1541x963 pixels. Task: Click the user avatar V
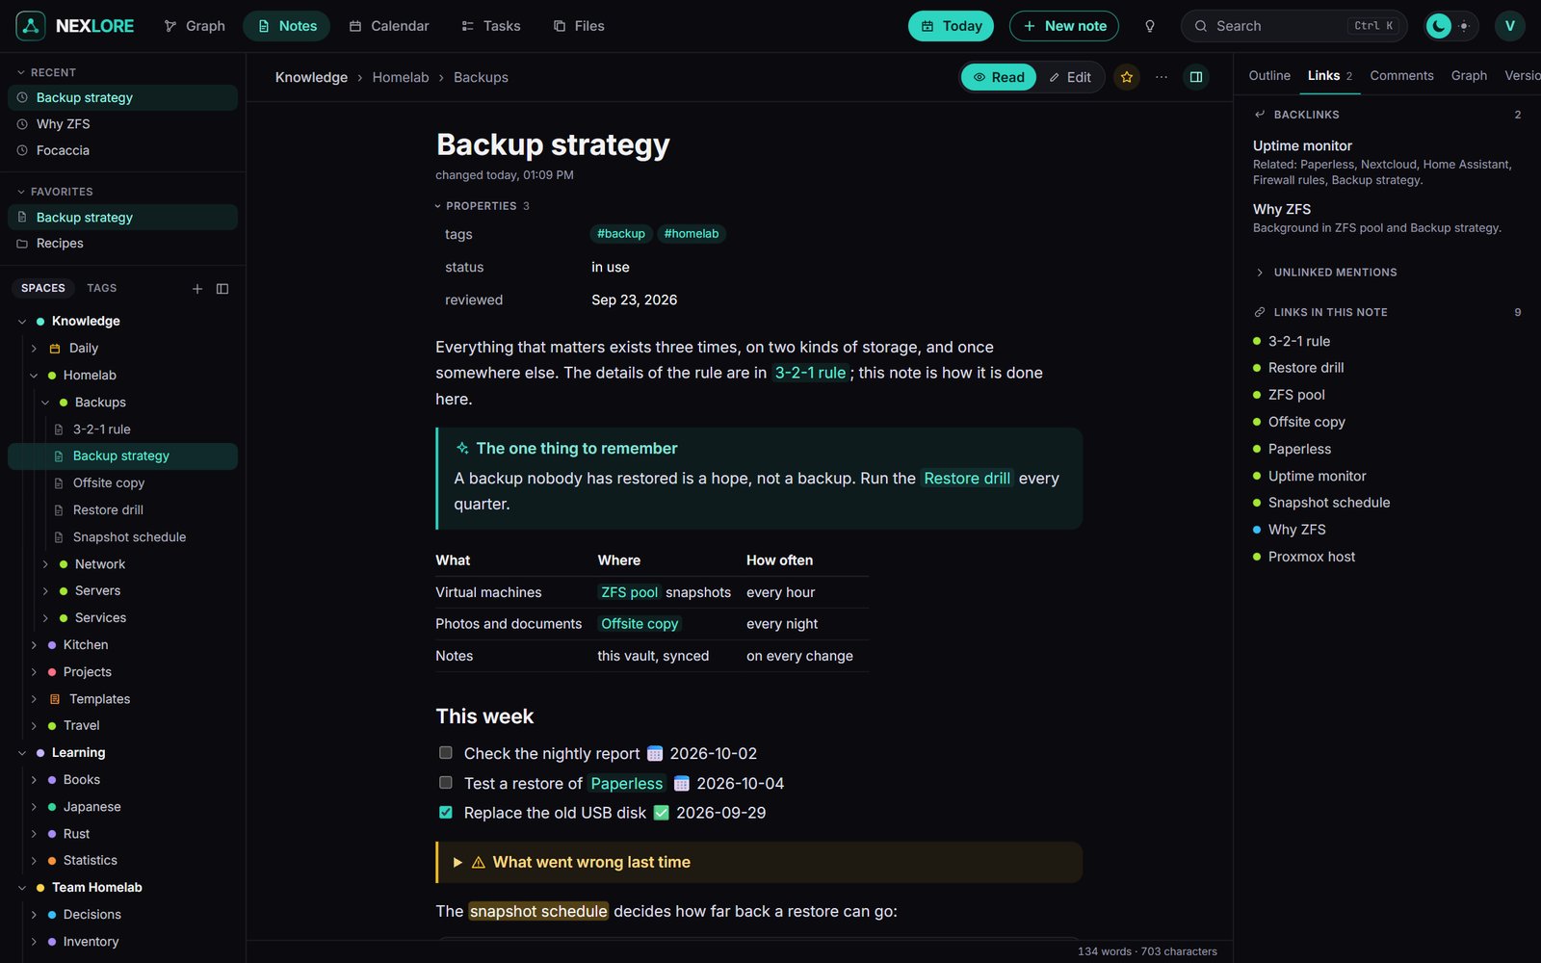tap(1509, 26)
